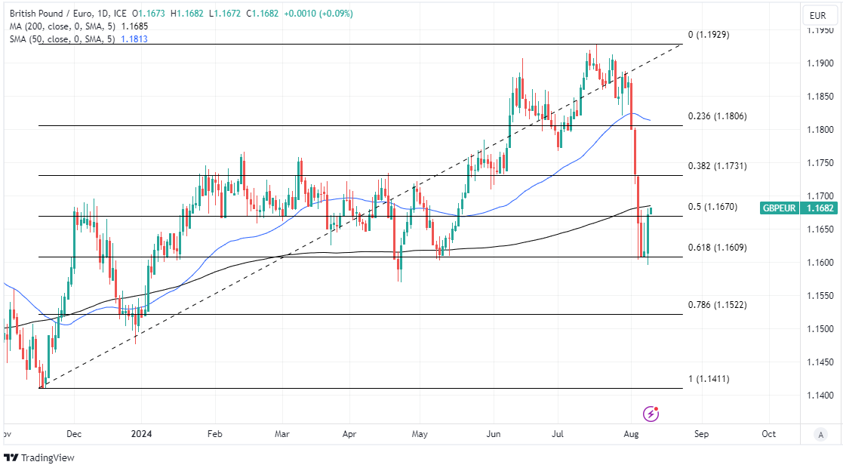The width and height of the screenshot is (843, 468).
Task: Click the 1.1800 price axis label
Action: point(818,130)
